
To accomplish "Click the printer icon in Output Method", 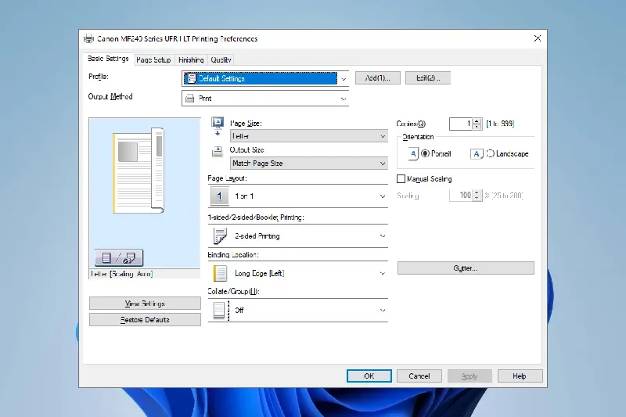I will 190,98.
